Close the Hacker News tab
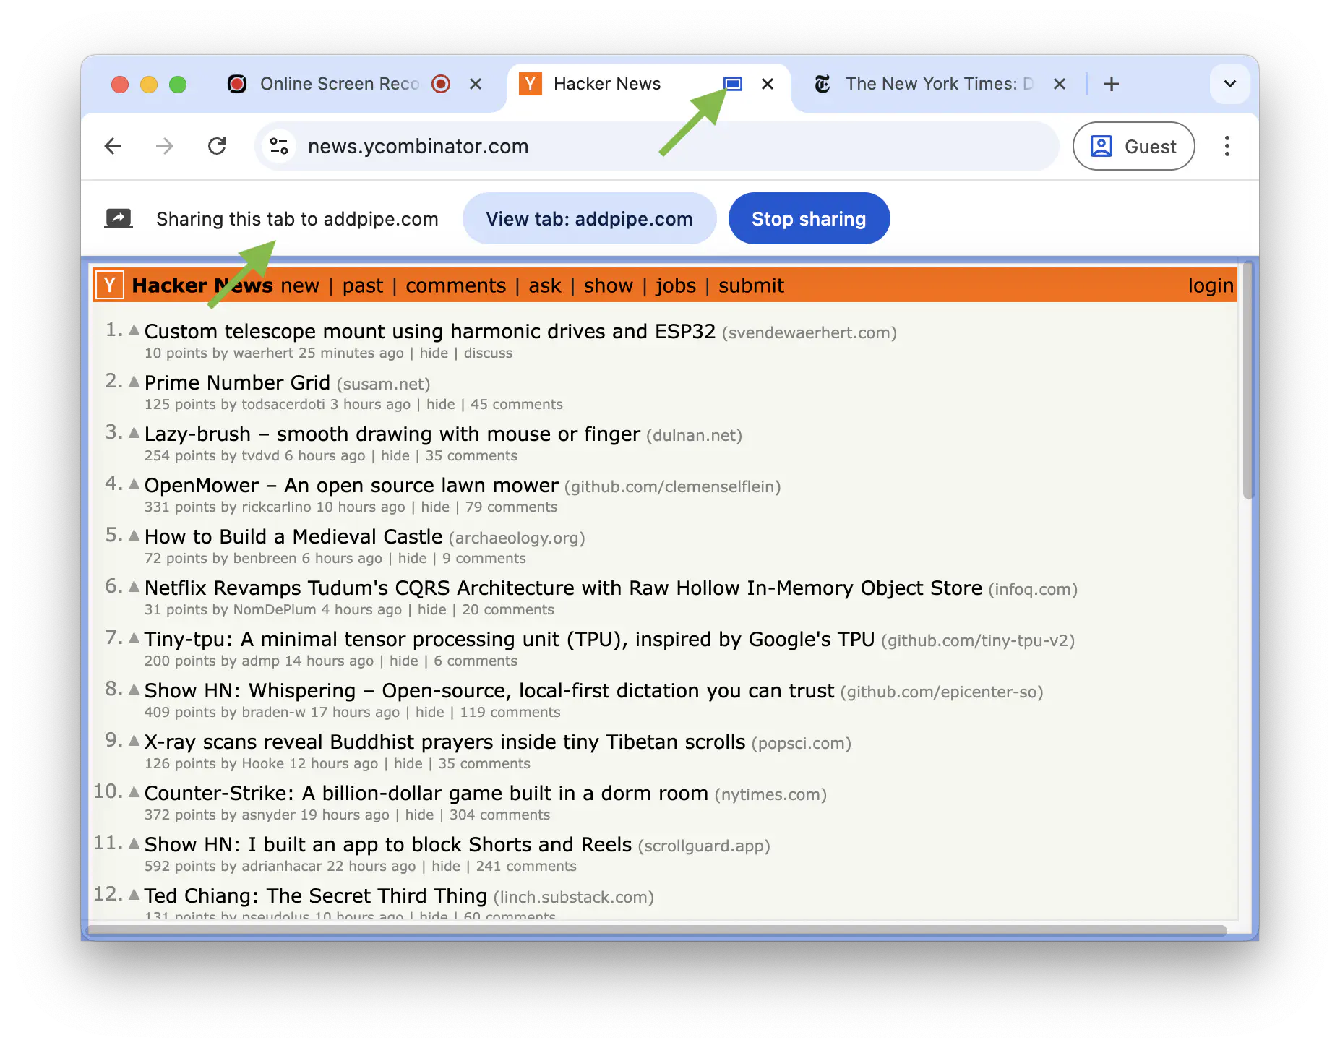 tap(768, 84)
